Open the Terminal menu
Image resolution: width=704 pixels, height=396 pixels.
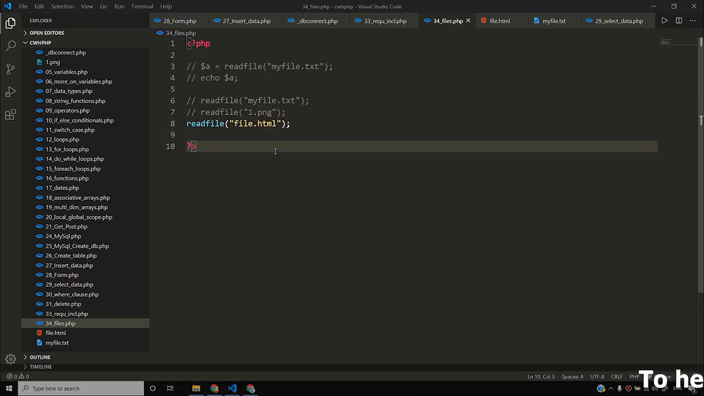[x=142, y=6]
